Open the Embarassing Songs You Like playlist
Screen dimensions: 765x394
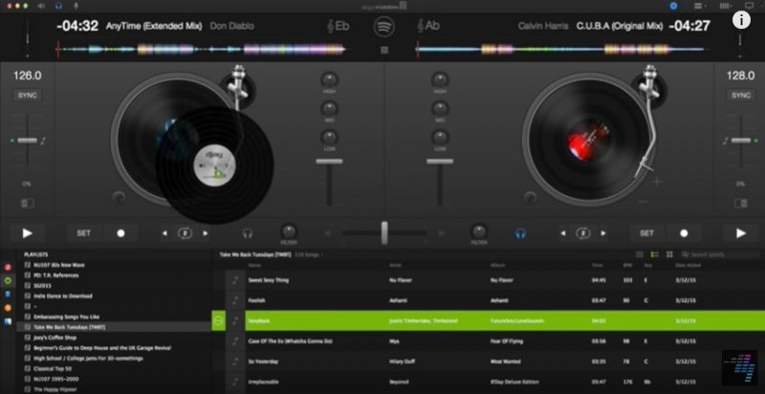click(x=67, y=316)
